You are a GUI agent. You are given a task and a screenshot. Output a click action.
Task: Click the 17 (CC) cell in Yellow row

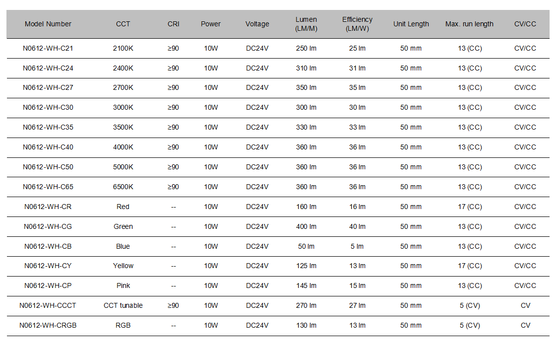pos(470,266)
